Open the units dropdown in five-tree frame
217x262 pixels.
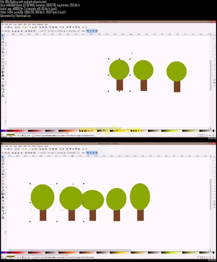click(x=78, y=153)
